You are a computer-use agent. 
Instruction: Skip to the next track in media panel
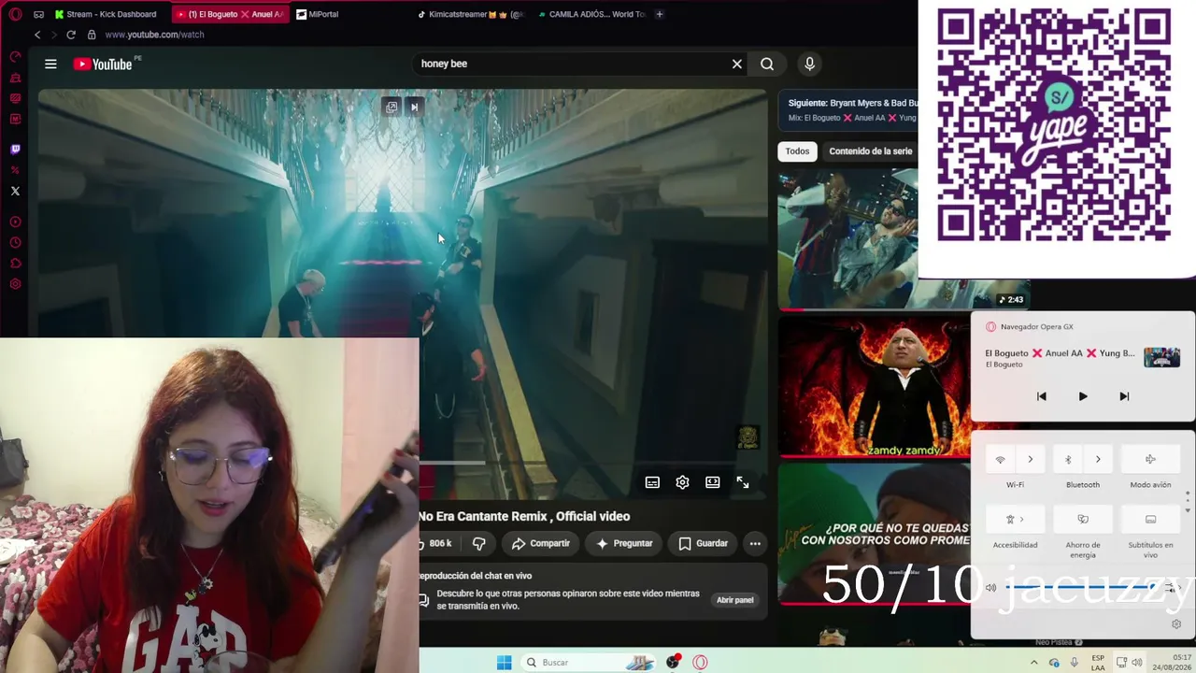click(x=1124, y=396)
